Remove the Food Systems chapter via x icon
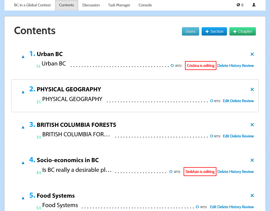270x211 pixels. [252, 195]
